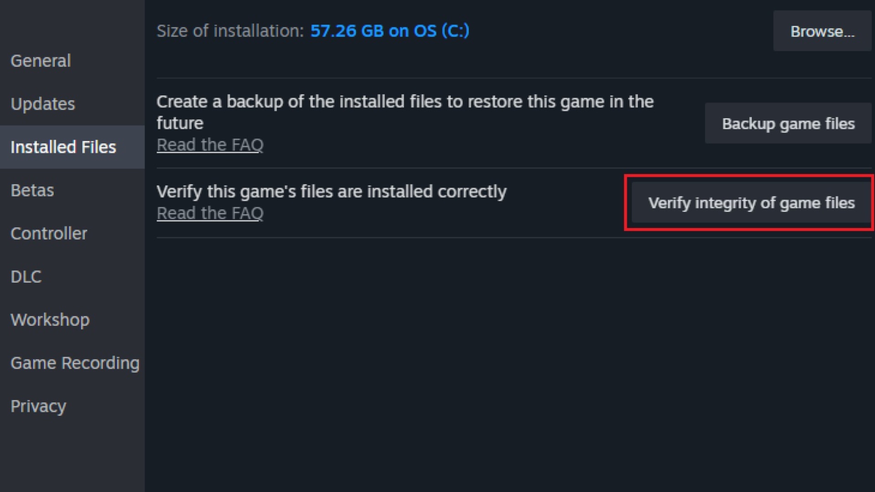
Task: Select the Installed Files section
Action: (x=63, y=147)
